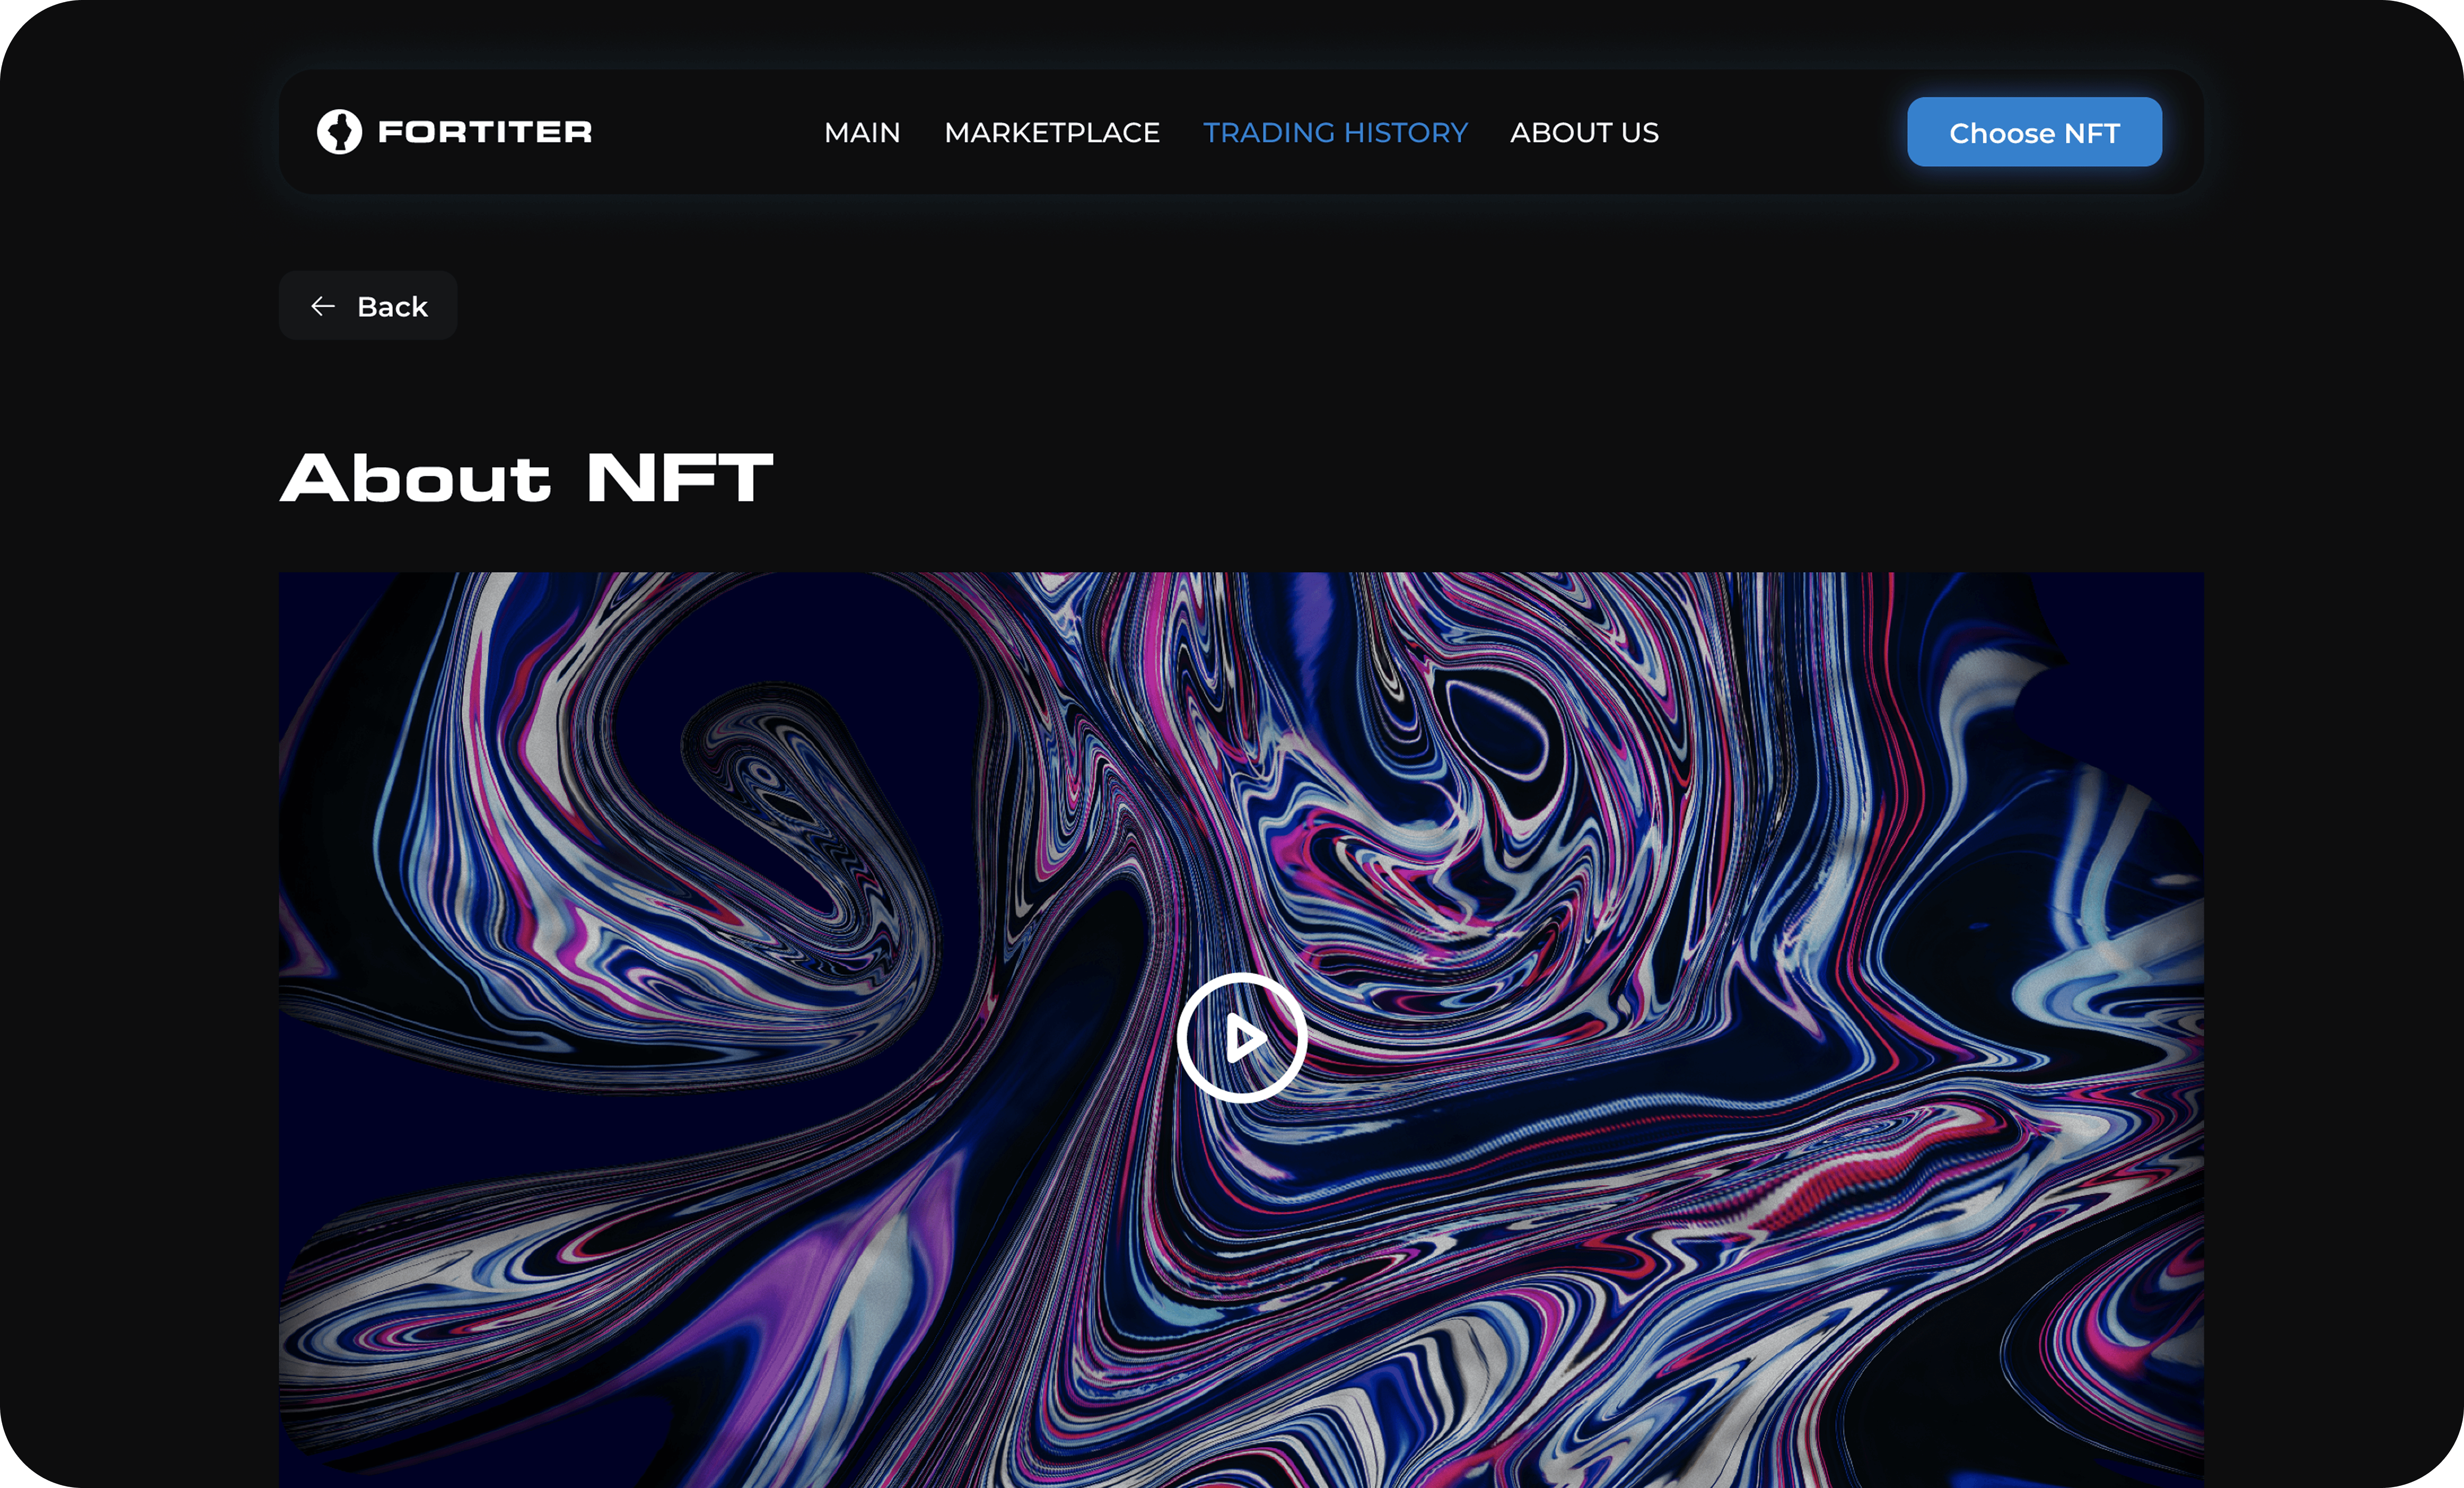This screenshot has height=1488, width=2464.
Task: Click the swirling NFT artwork preview
Action: click(800, 900)
